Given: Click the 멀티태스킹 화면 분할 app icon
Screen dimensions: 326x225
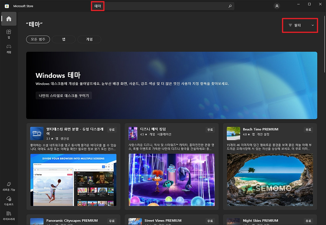Looking at the screenshot, I should [37, 133].
